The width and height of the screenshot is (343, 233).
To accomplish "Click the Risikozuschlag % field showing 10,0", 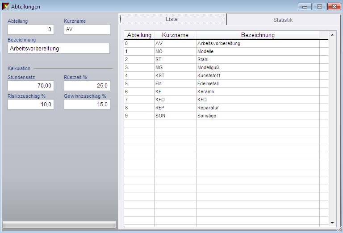I will pos(31,104).
